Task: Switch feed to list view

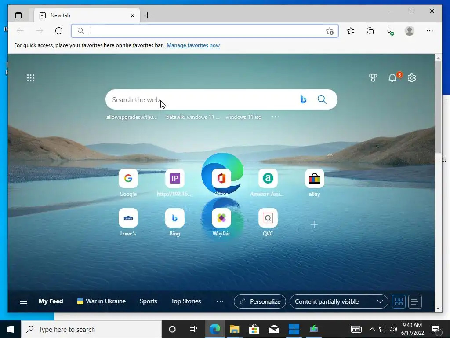Action: (415, 301)
